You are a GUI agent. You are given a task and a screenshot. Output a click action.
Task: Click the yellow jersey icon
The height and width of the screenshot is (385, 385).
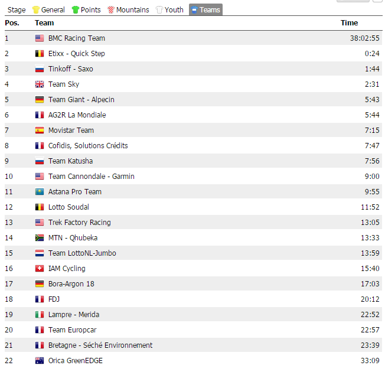coord(35,10)
